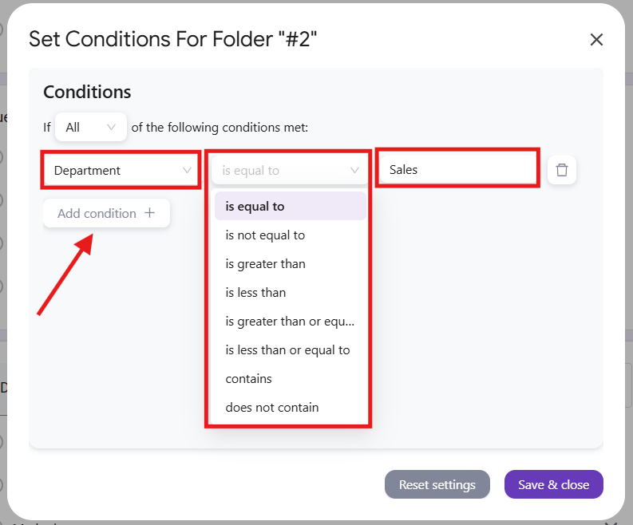Viewport: 633px width, 525px height.
Task: Choose 'is greater than or equal' option
Action: pyautogui.click(x=289, y=322)
